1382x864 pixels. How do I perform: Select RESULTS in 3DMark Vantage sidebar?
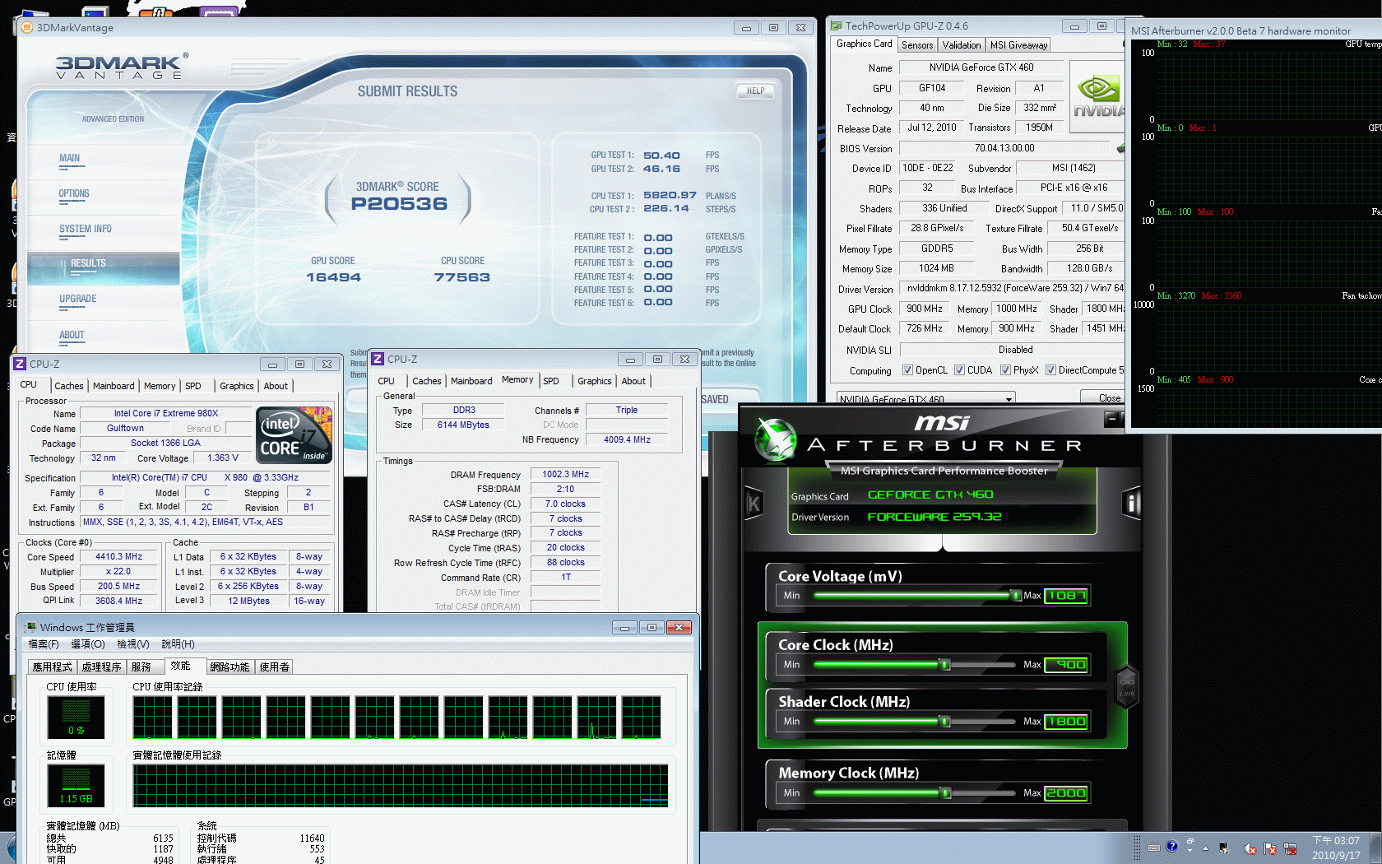click(x=104, y=267)
